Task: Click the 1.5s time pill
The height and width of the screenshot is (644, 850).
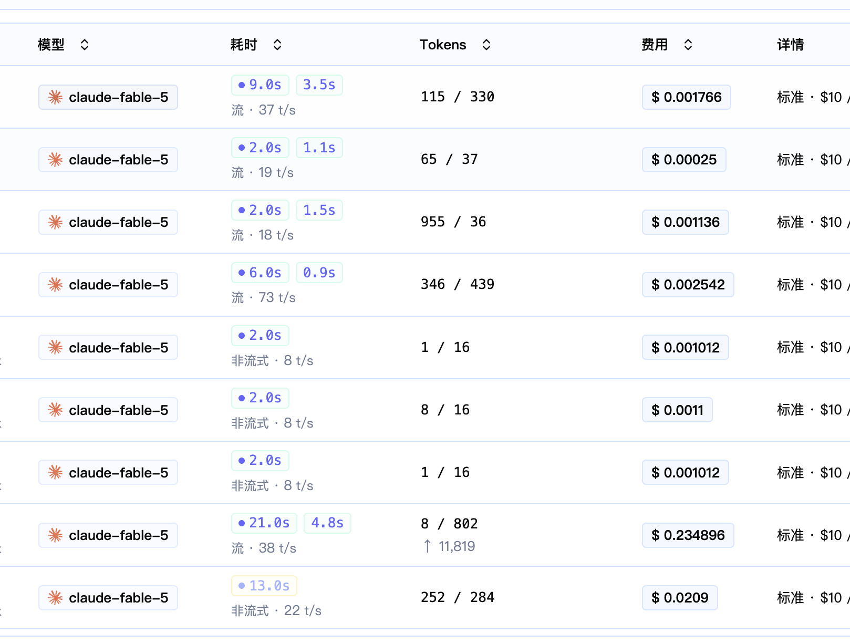Action: [319, 210]
